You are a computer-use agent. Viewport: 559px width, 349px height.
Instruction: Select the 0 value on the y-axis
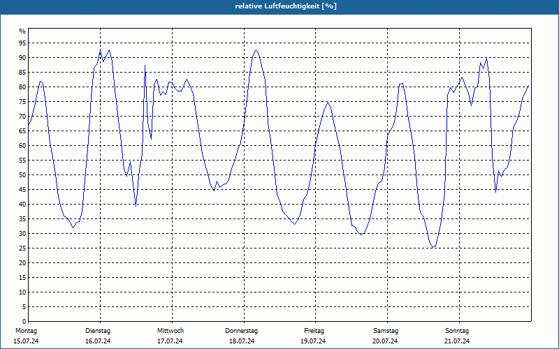tap(24, 322)
